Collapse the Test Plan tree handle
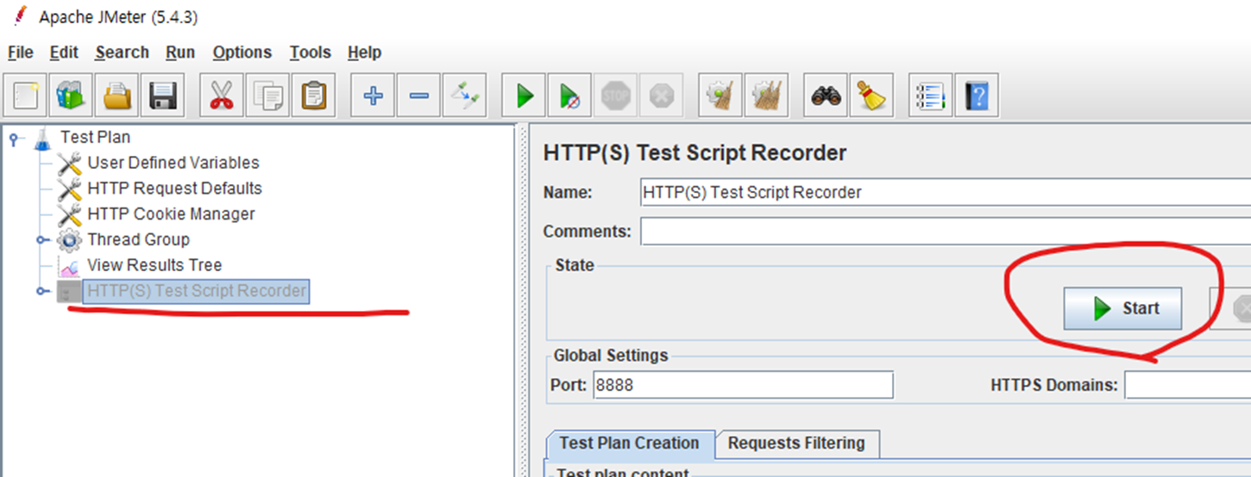1251x477 pixels. pos(15,138)
